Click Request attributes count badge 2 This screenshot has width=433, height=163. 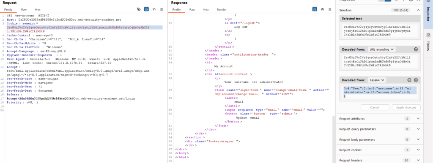407,119
